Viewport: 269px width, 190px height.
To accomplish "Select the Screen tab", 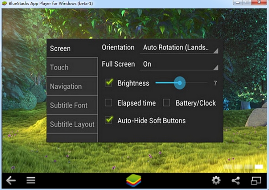I will 72,48.
